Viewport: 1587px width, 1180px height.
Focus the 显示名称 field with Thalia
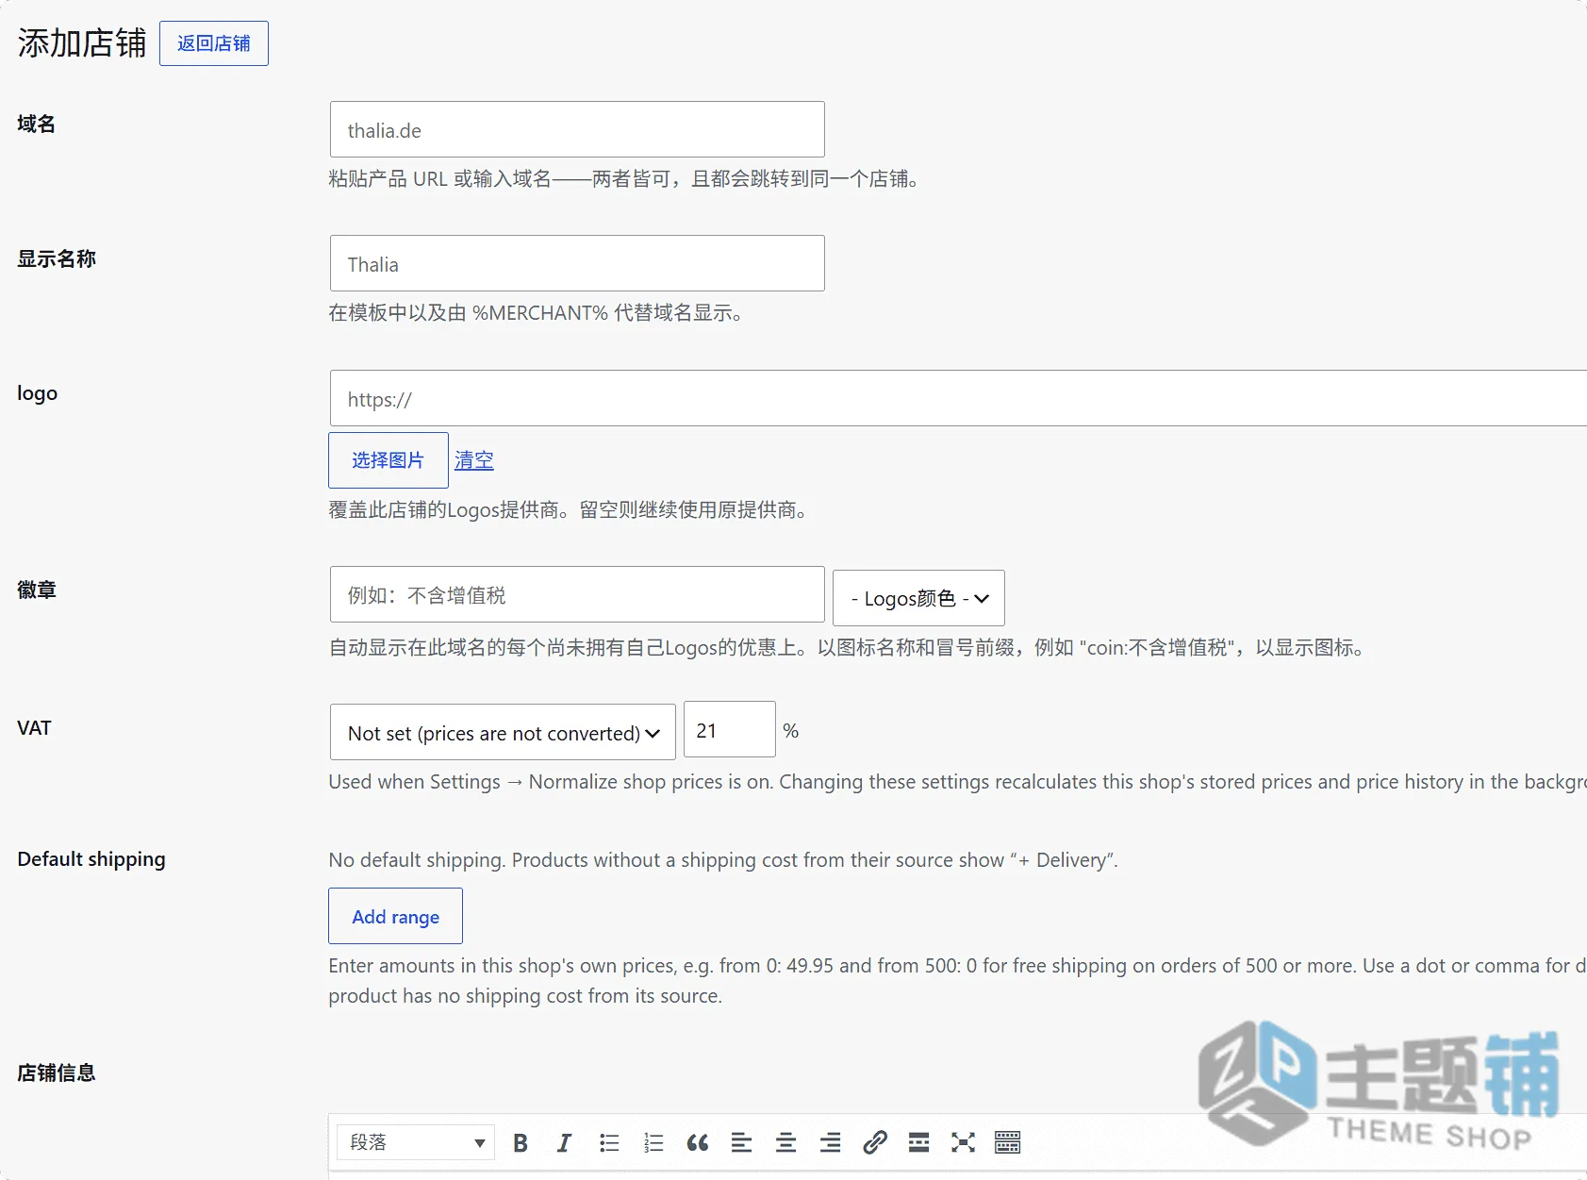tap(577, 263)
